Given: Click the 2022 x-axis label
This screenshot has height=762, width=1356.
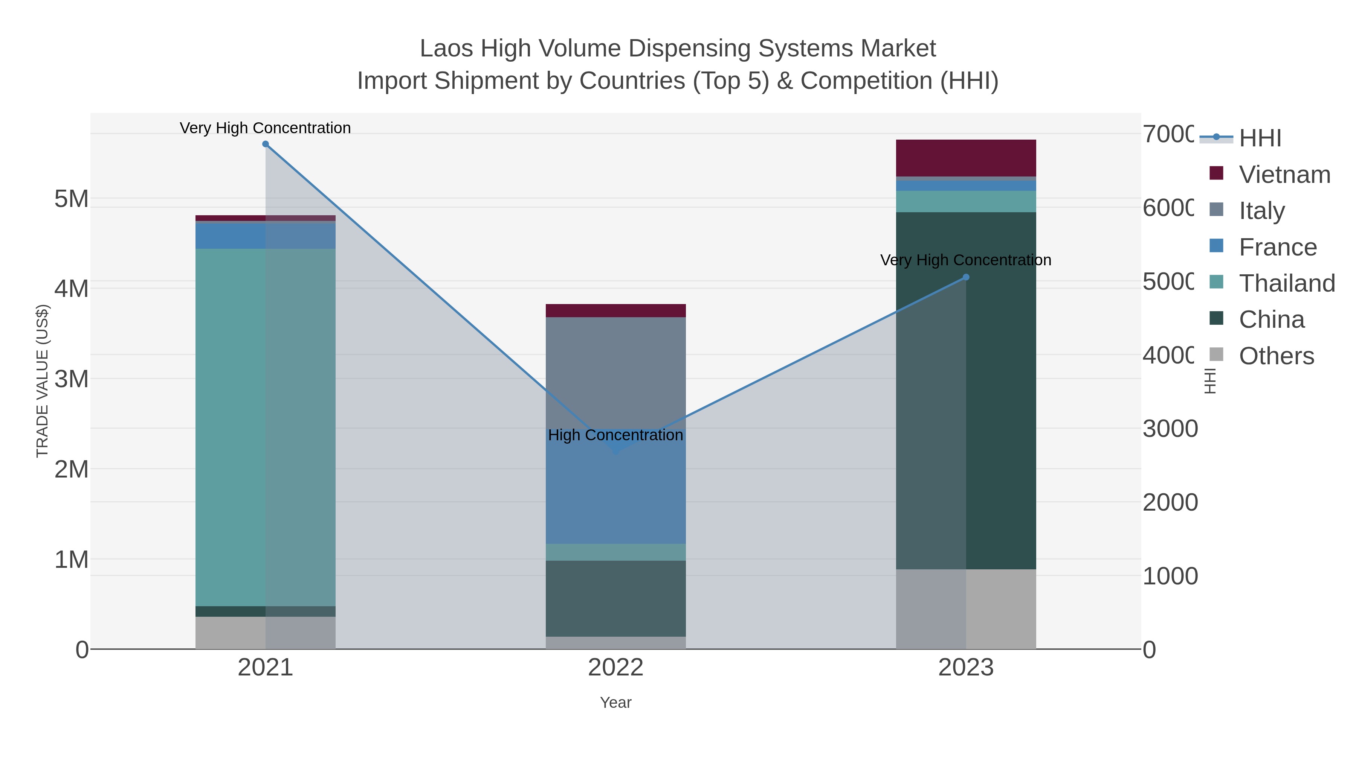Looking at the screenshot, I should (x=616, y=668).
